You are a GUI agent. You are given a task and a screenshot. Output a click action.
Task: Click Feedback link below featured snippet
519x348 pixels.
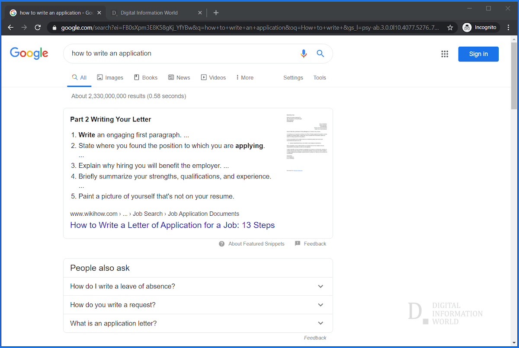pyautogui.click(x=315, y=244)
